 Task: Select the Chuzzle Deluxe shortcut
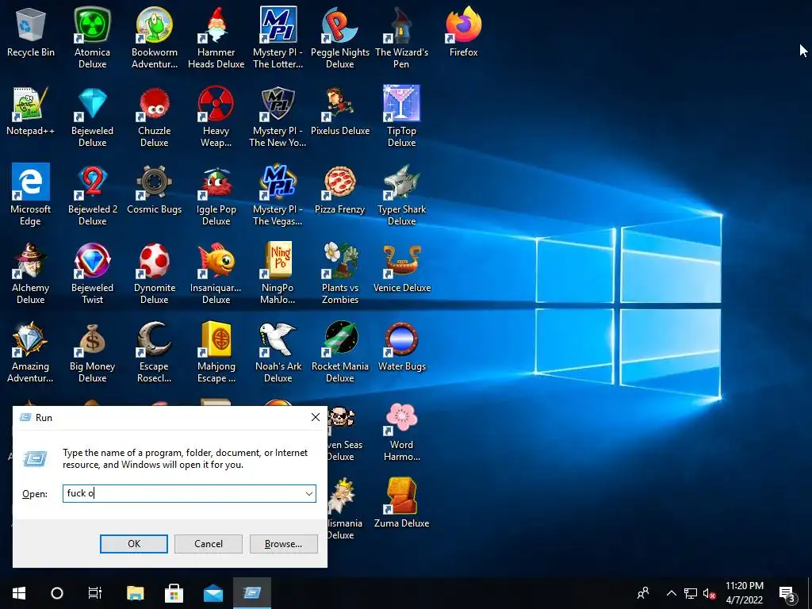click(x=155, y=116)
